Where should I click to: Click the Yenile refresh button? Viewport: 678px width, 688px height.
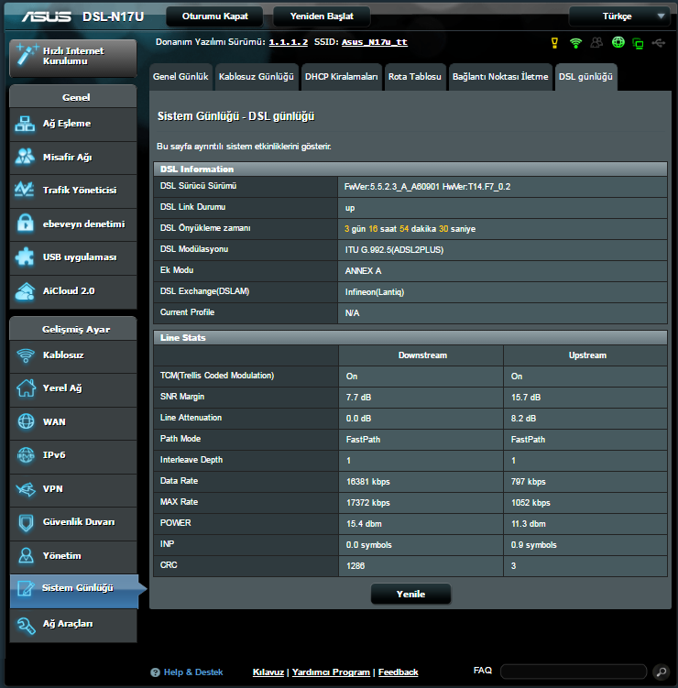pos(410,594)
